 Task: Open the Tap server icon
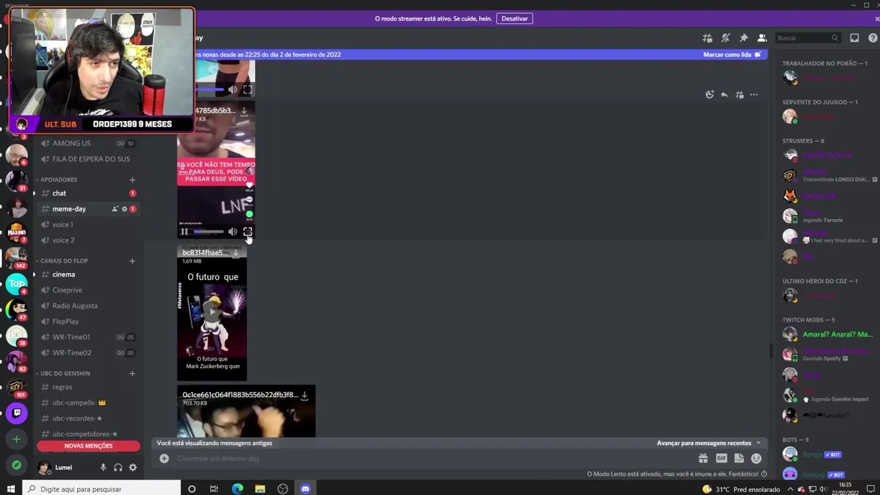point(16,283)
